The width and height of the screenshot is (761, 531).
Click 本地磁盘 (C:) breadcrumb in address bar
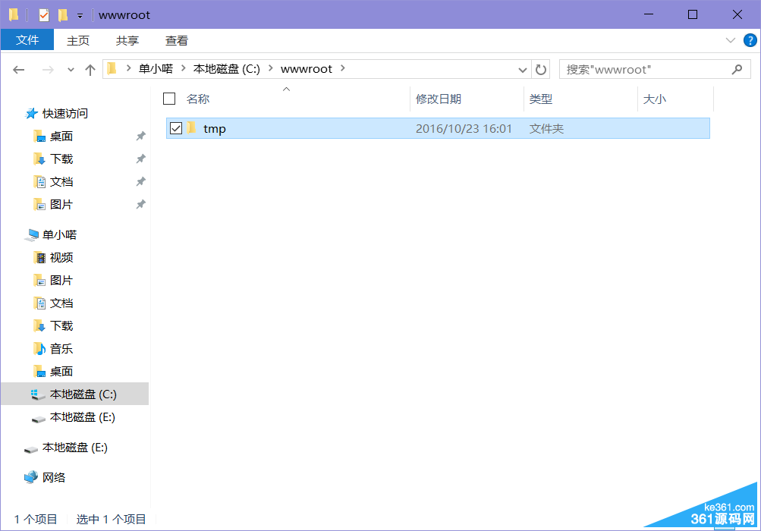click(227, 69)
